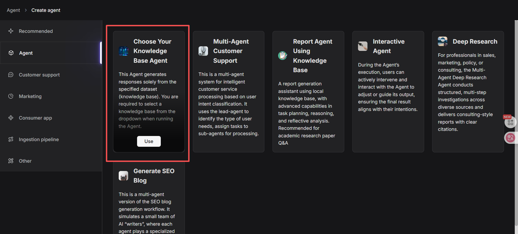Screen dimensions: 518x234
Task: Click Deep Research description paragraph
Action: (x=467, y=92)
